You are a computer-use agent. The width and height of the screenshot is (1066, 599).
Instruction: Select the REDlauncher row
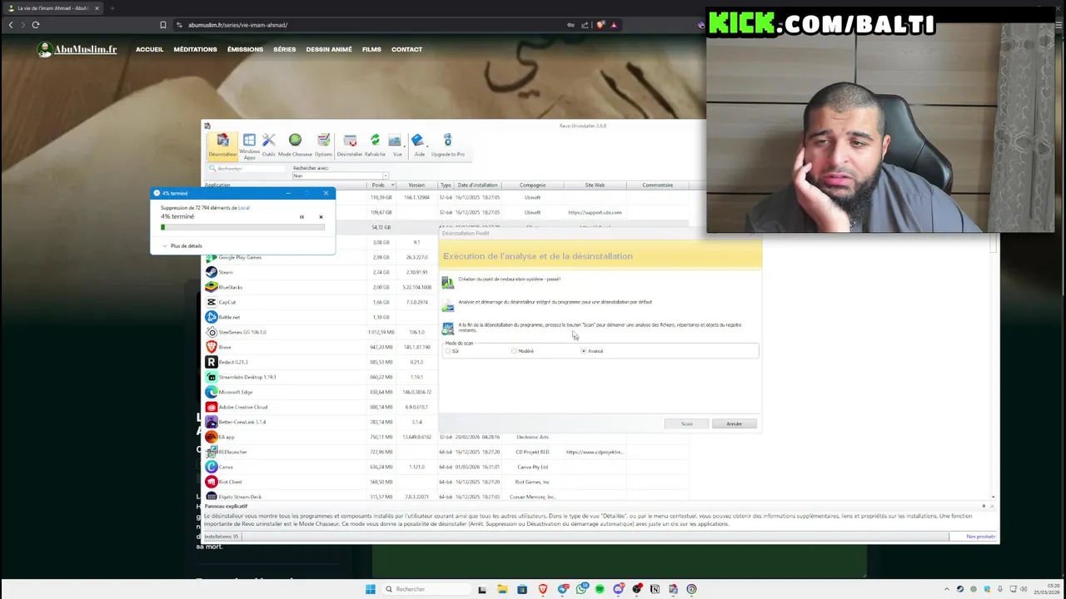(446, 452)
